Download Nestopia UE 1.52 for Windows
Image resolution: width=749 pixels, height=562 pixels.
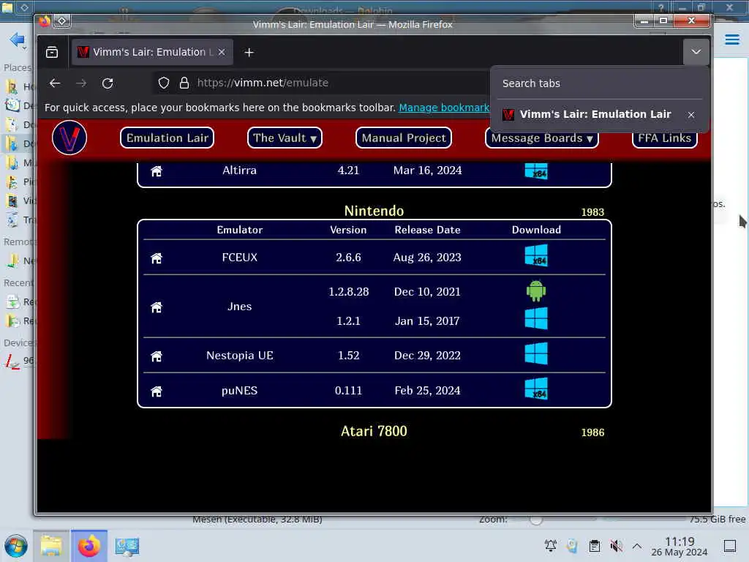tap(536, 353)
